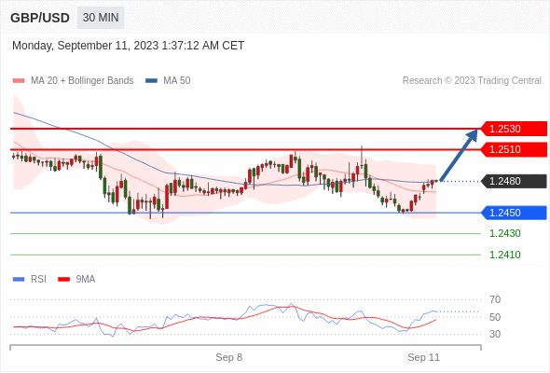
Task: Click the 9MA legend text
Action: (86, 280)
